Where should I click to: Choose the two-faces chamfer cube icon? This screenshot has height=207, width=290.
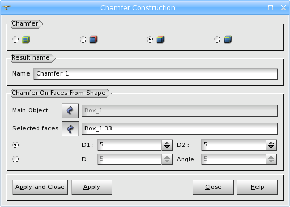pos(93,39)
